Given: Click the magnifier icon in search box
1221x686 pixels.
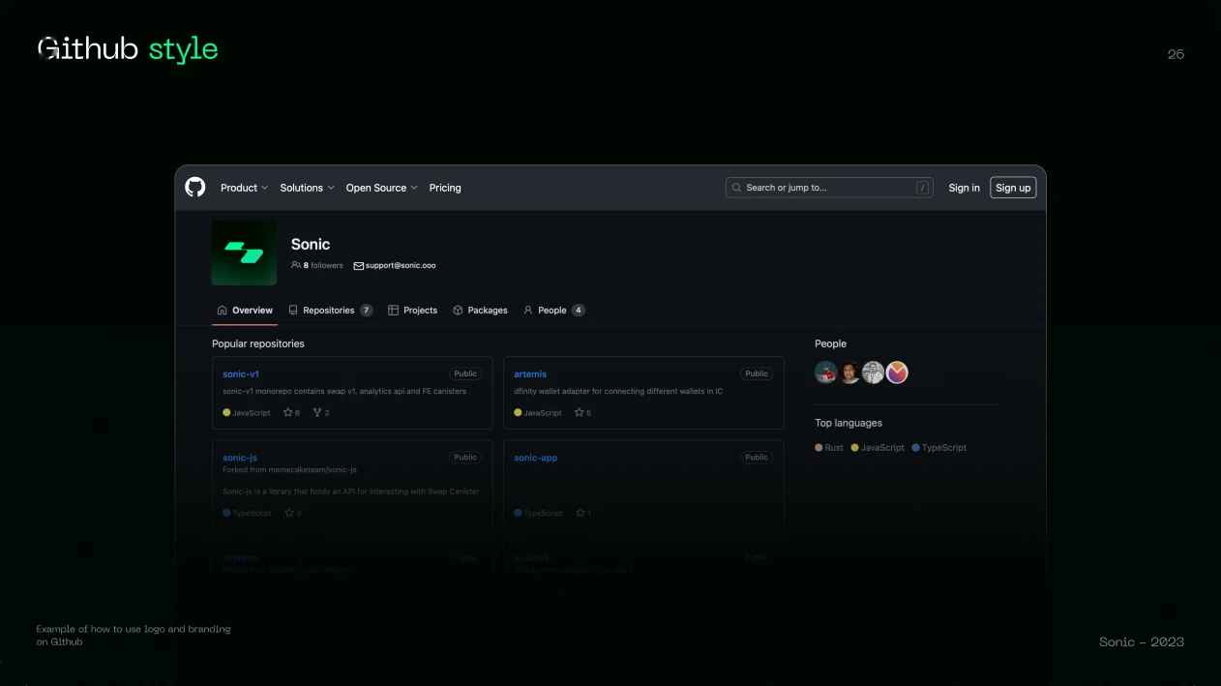Looking at the screenshot, I should (737, 188).
